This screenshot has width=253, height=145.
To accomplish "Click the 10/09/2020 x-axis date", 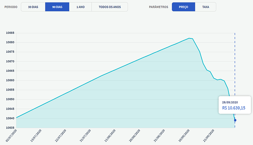I will pos(184,135).
